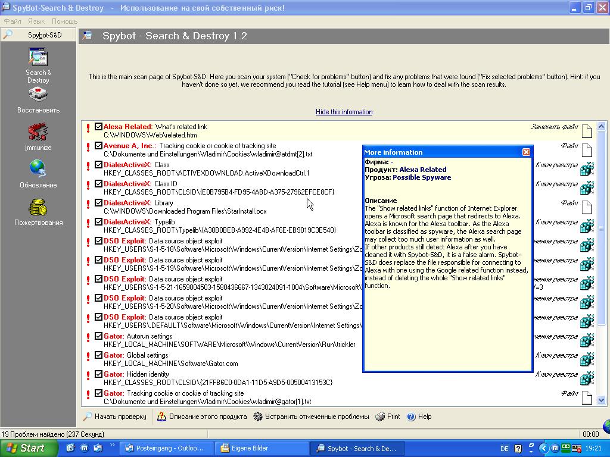Click file icon in DialerActiveX Library row
This screenshot has width=610, height=457.
[x=587, y=207]
